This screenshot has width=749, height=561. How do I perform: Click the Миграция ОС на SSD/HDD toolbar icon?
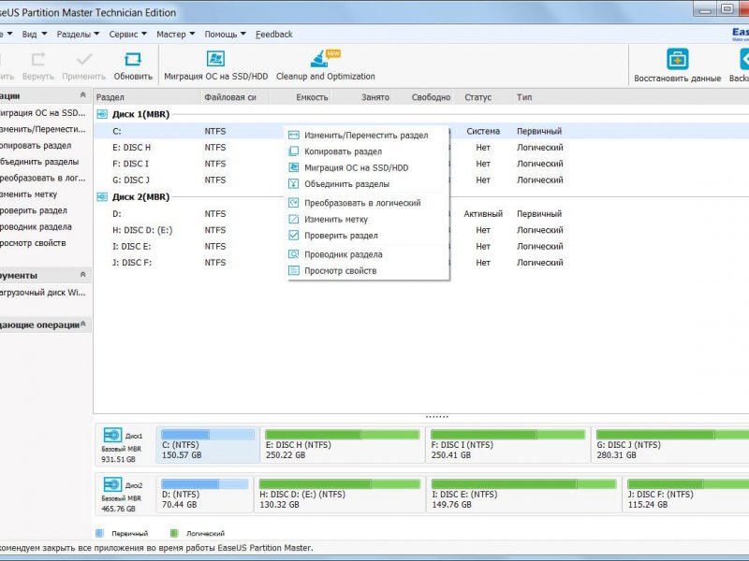click(x=215, y=59)
